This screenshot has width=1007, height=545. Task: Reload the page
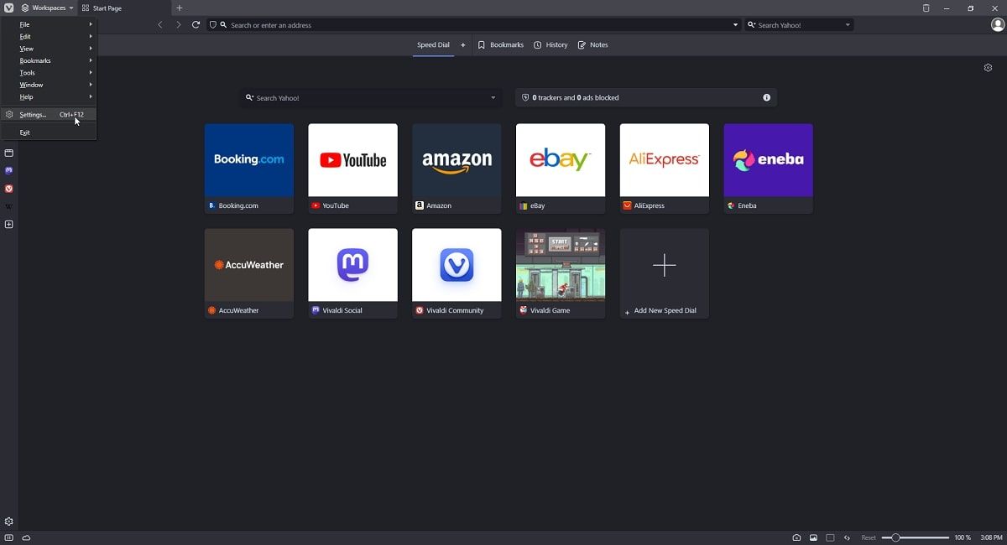(196, 24)
